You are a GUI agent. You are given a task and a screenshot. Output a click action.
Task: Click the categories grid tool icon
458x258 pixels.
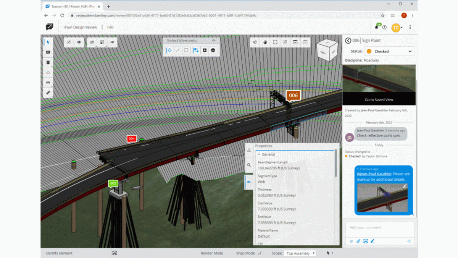102,42
